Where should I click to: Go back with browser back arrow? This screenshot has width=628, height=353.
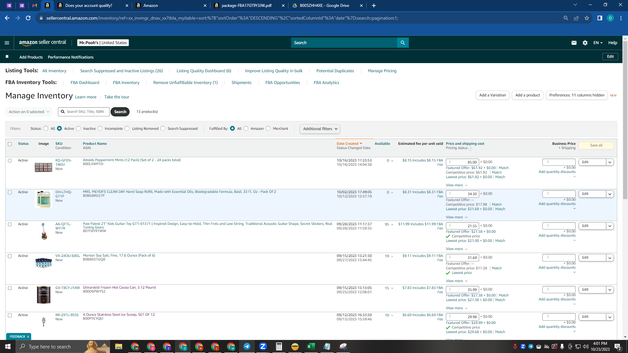click(x=7, y=18)
